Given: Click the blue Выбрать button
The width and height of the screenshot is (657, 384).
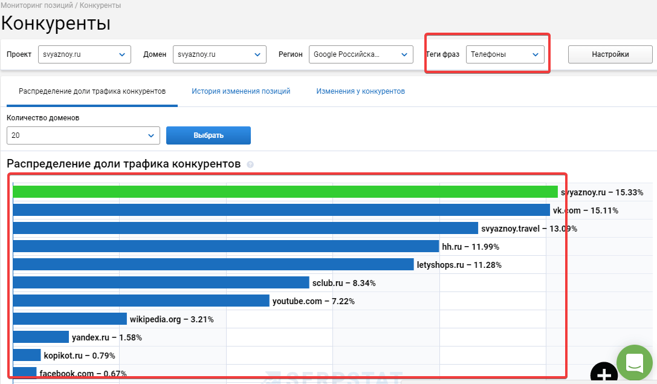Looking at the screenshot, I should pos(209,135).
